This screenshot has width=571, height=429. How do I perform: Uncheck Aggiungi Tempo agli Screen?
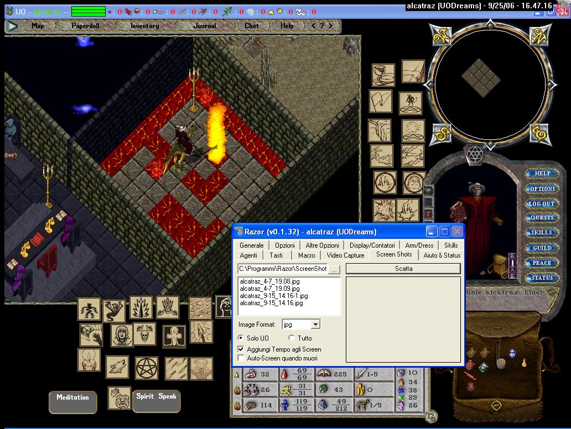coord(241,349)
